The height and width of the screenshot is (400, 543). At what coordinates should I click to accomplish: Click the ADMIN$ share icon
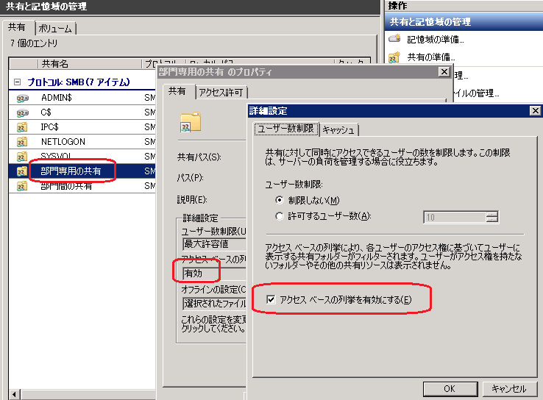click(x=22, y=97)
